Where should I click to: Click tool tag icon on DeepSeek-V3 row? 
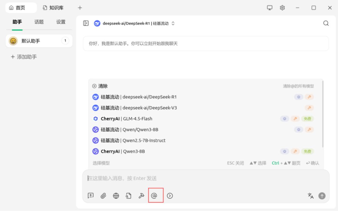(309, 108)
